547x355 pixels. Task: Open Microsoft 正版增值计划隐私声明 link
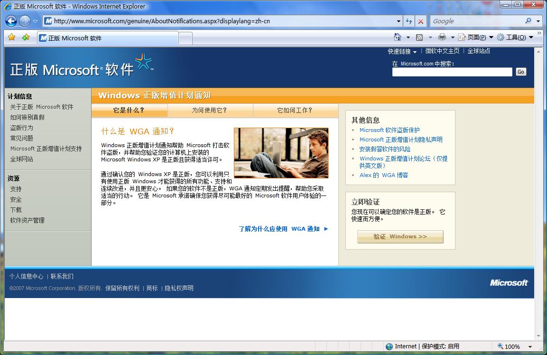click(401, 140)
